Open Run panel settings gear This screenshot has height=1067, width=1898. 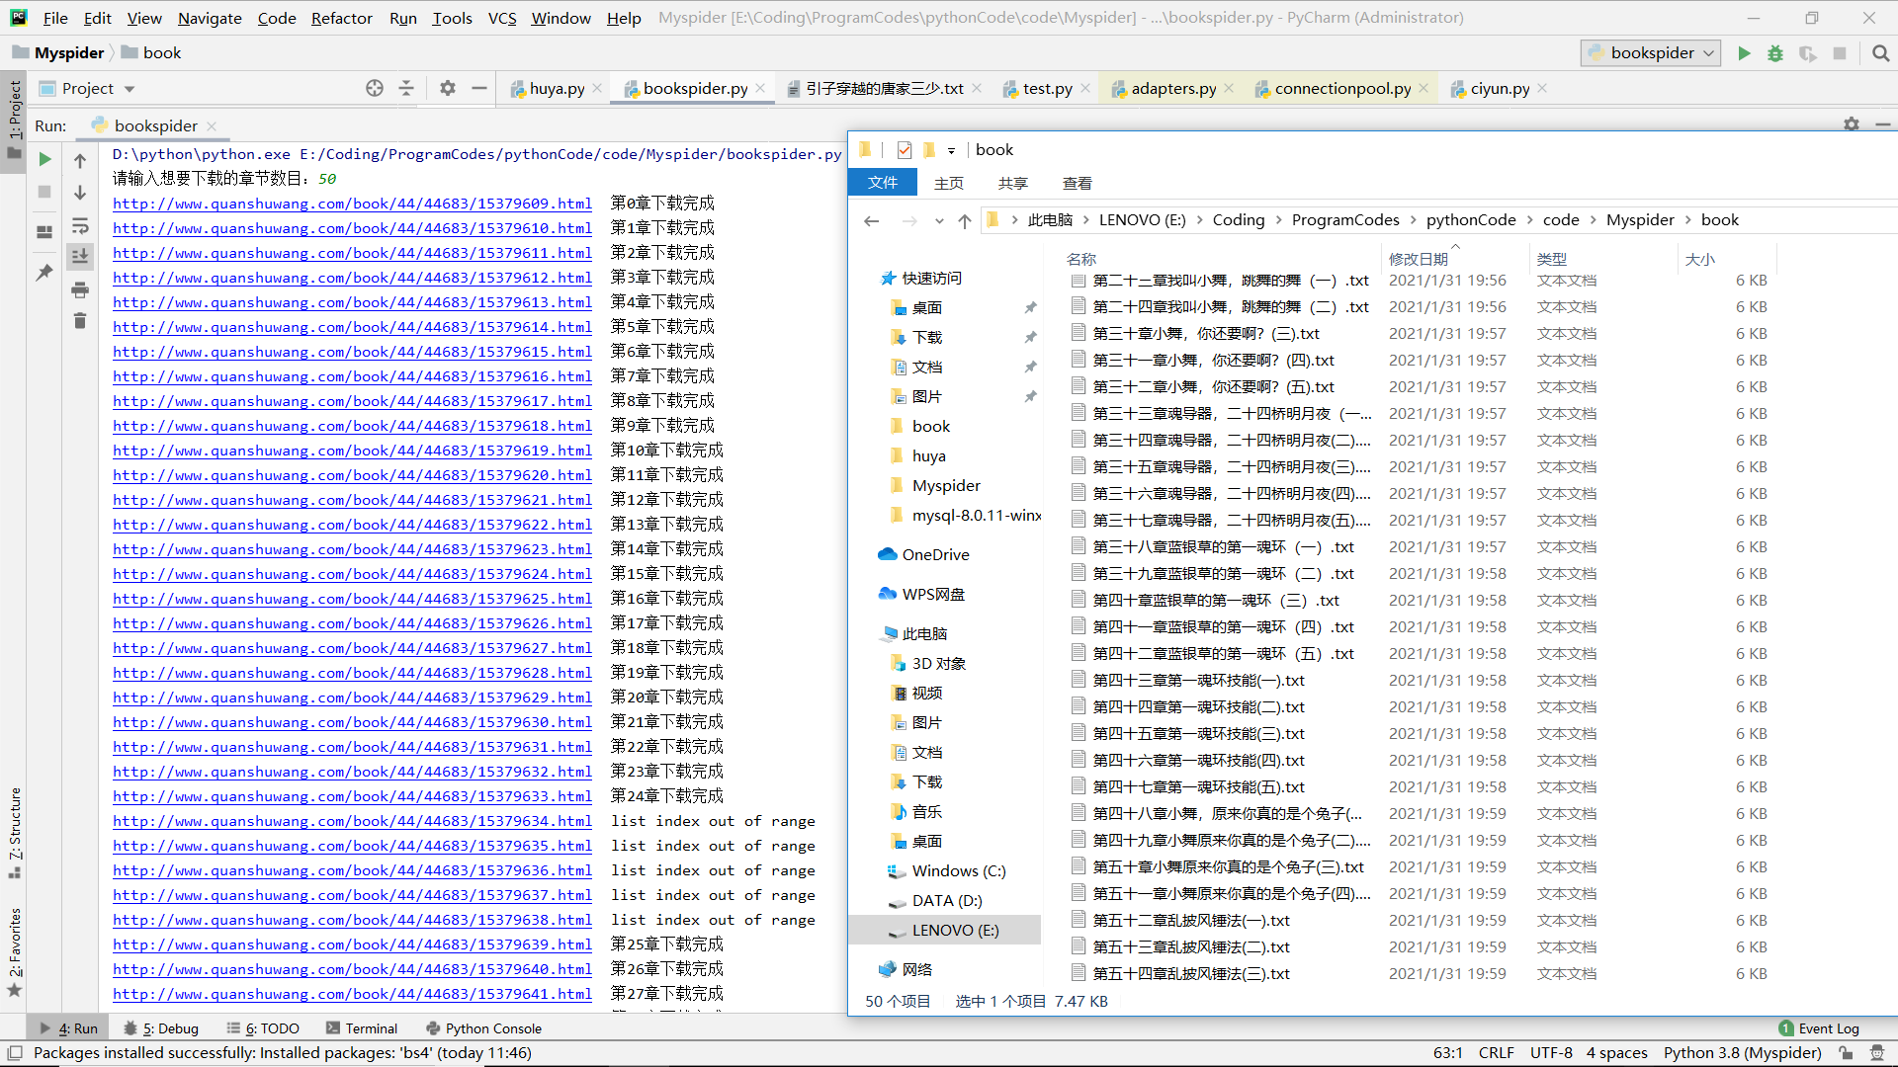(1852, 124)
